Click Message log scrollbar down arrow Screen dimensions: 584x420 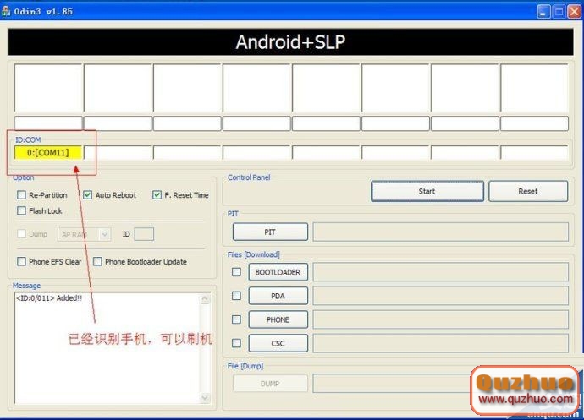[x=205, y=398]
